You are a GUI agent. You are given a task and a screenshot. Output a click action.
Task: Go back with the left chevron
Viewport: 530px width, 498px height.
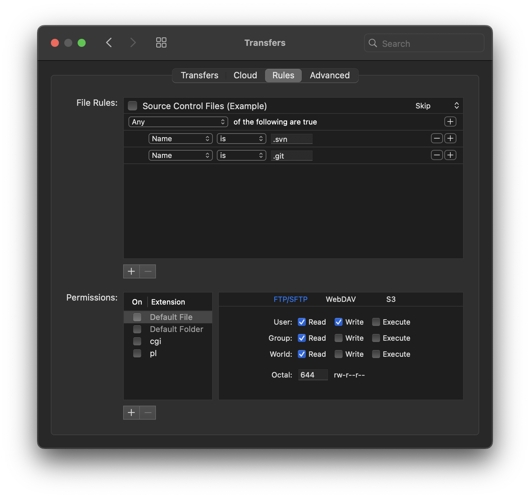coord(109,43)
